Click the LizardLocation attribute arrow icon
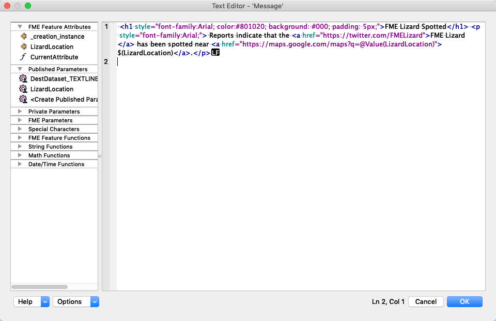Screen dimensions: 496x321 [x=23, y=47]
